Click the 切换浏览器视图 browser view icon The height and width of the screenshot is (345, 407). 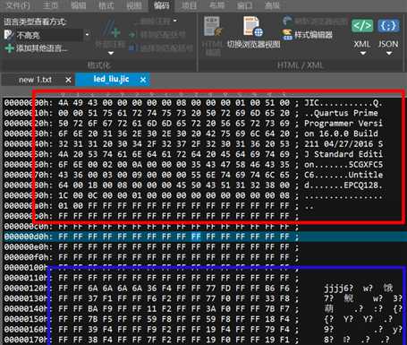253,26
